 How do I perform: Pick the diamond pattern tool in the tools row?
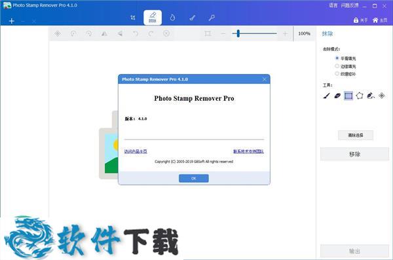(382, 96)
